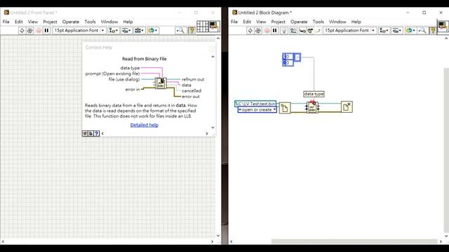
Task: Click Search icon in Front Panel toolbar
Action: [180, 30]
